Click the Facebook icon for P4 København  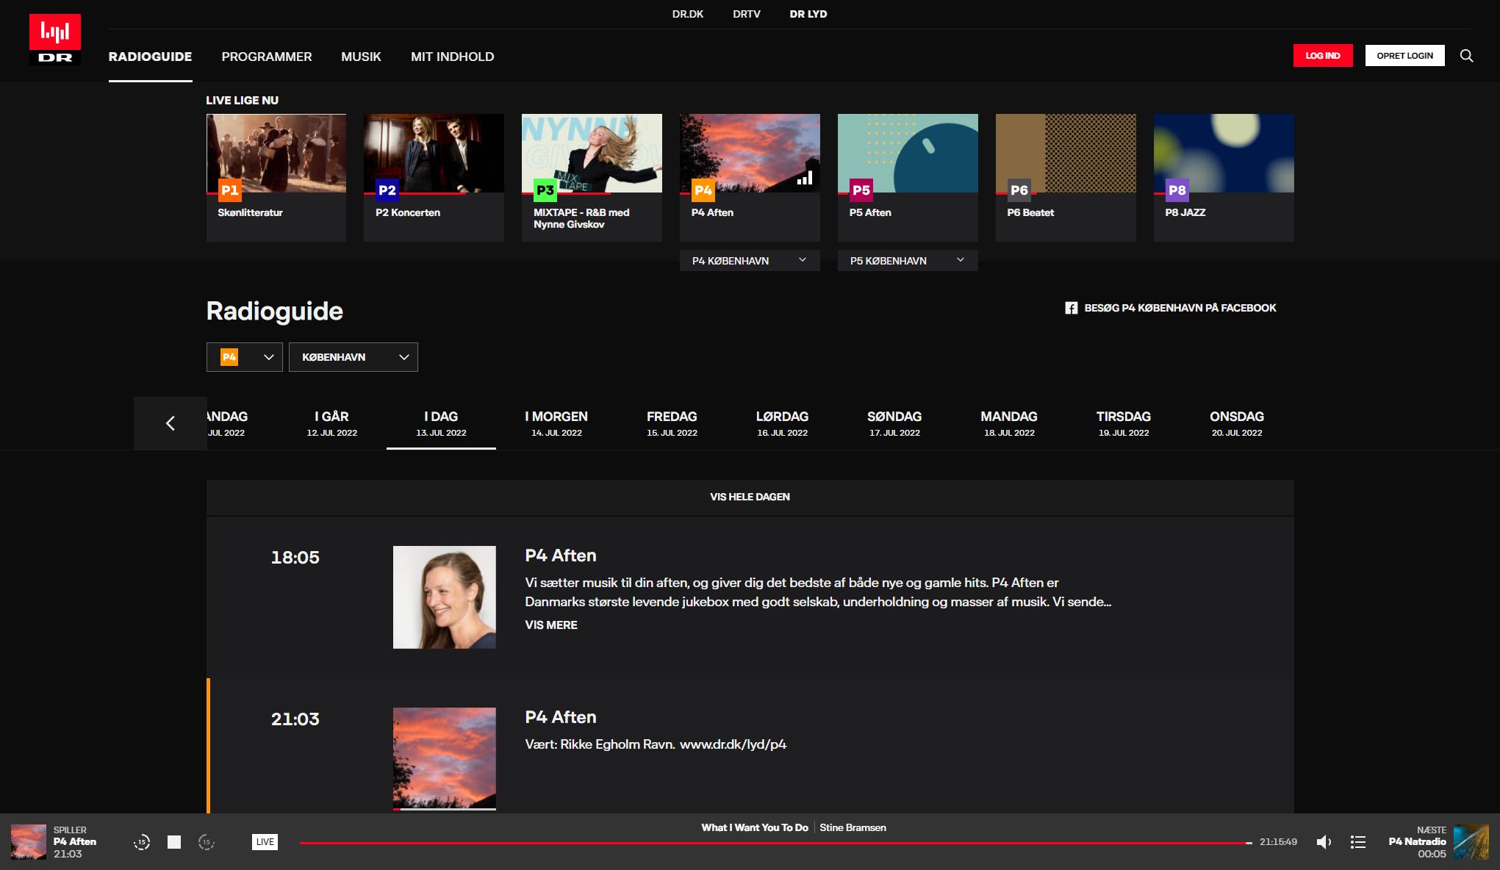pos(1072,308)
